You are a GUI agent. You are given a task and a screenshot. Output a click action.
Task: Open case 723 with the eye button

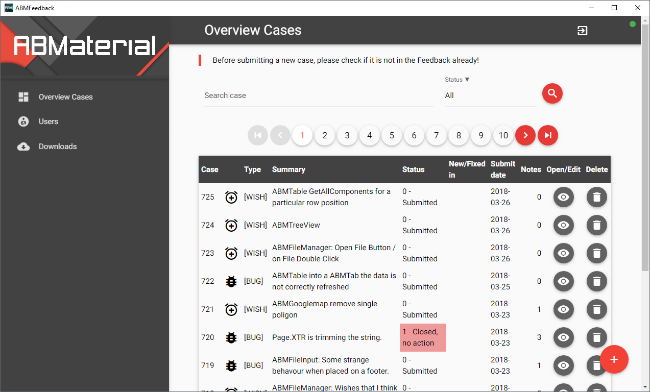tap(564, 253)
